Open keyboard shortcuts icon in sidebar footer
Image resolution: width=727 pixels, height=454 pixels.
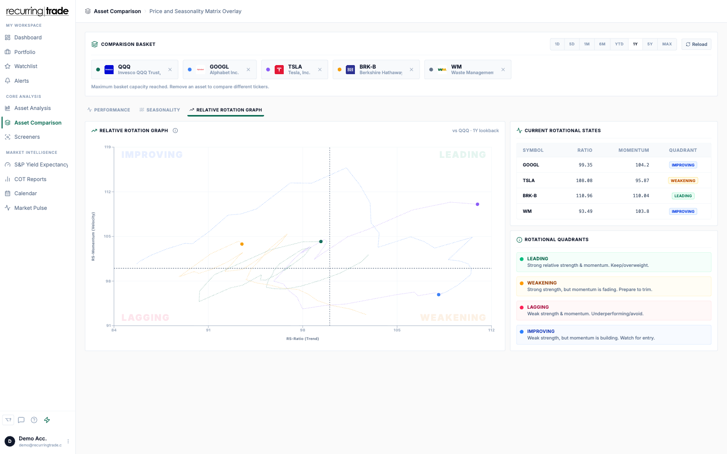(x=8, y=420)
